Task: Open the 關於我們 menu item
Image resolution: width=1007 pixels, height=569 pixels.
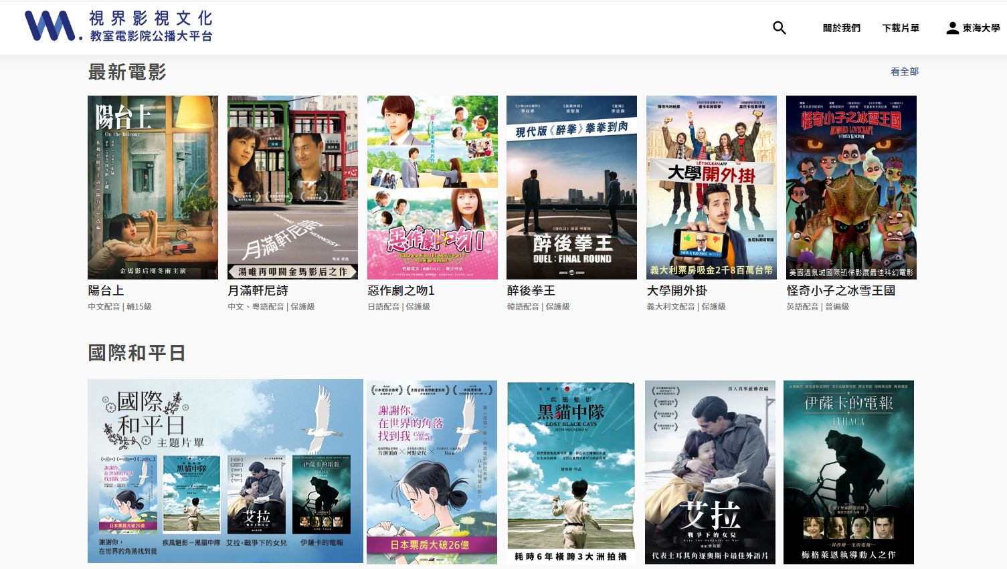Action: (x=841, y=28)
